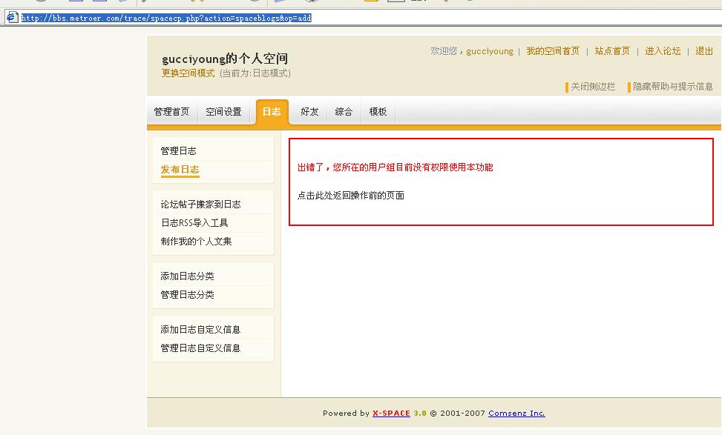Click 添加日志分类 in sidebar
722x435 pixels.
(x=188, y=276)
